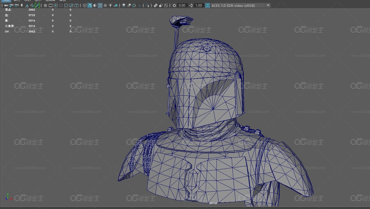Click the X-Ray Active Components icon

click(x=161, y=5)
